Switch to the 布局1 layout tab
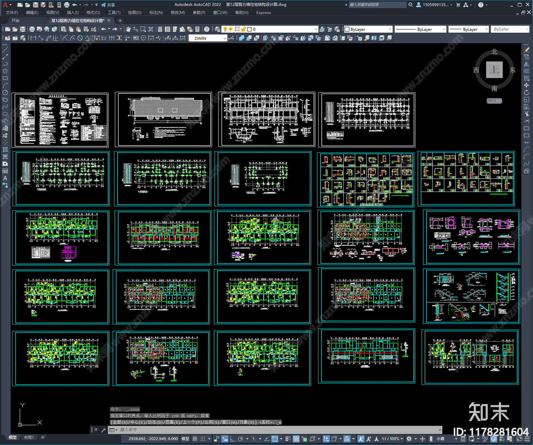 (x=29, y=437)
